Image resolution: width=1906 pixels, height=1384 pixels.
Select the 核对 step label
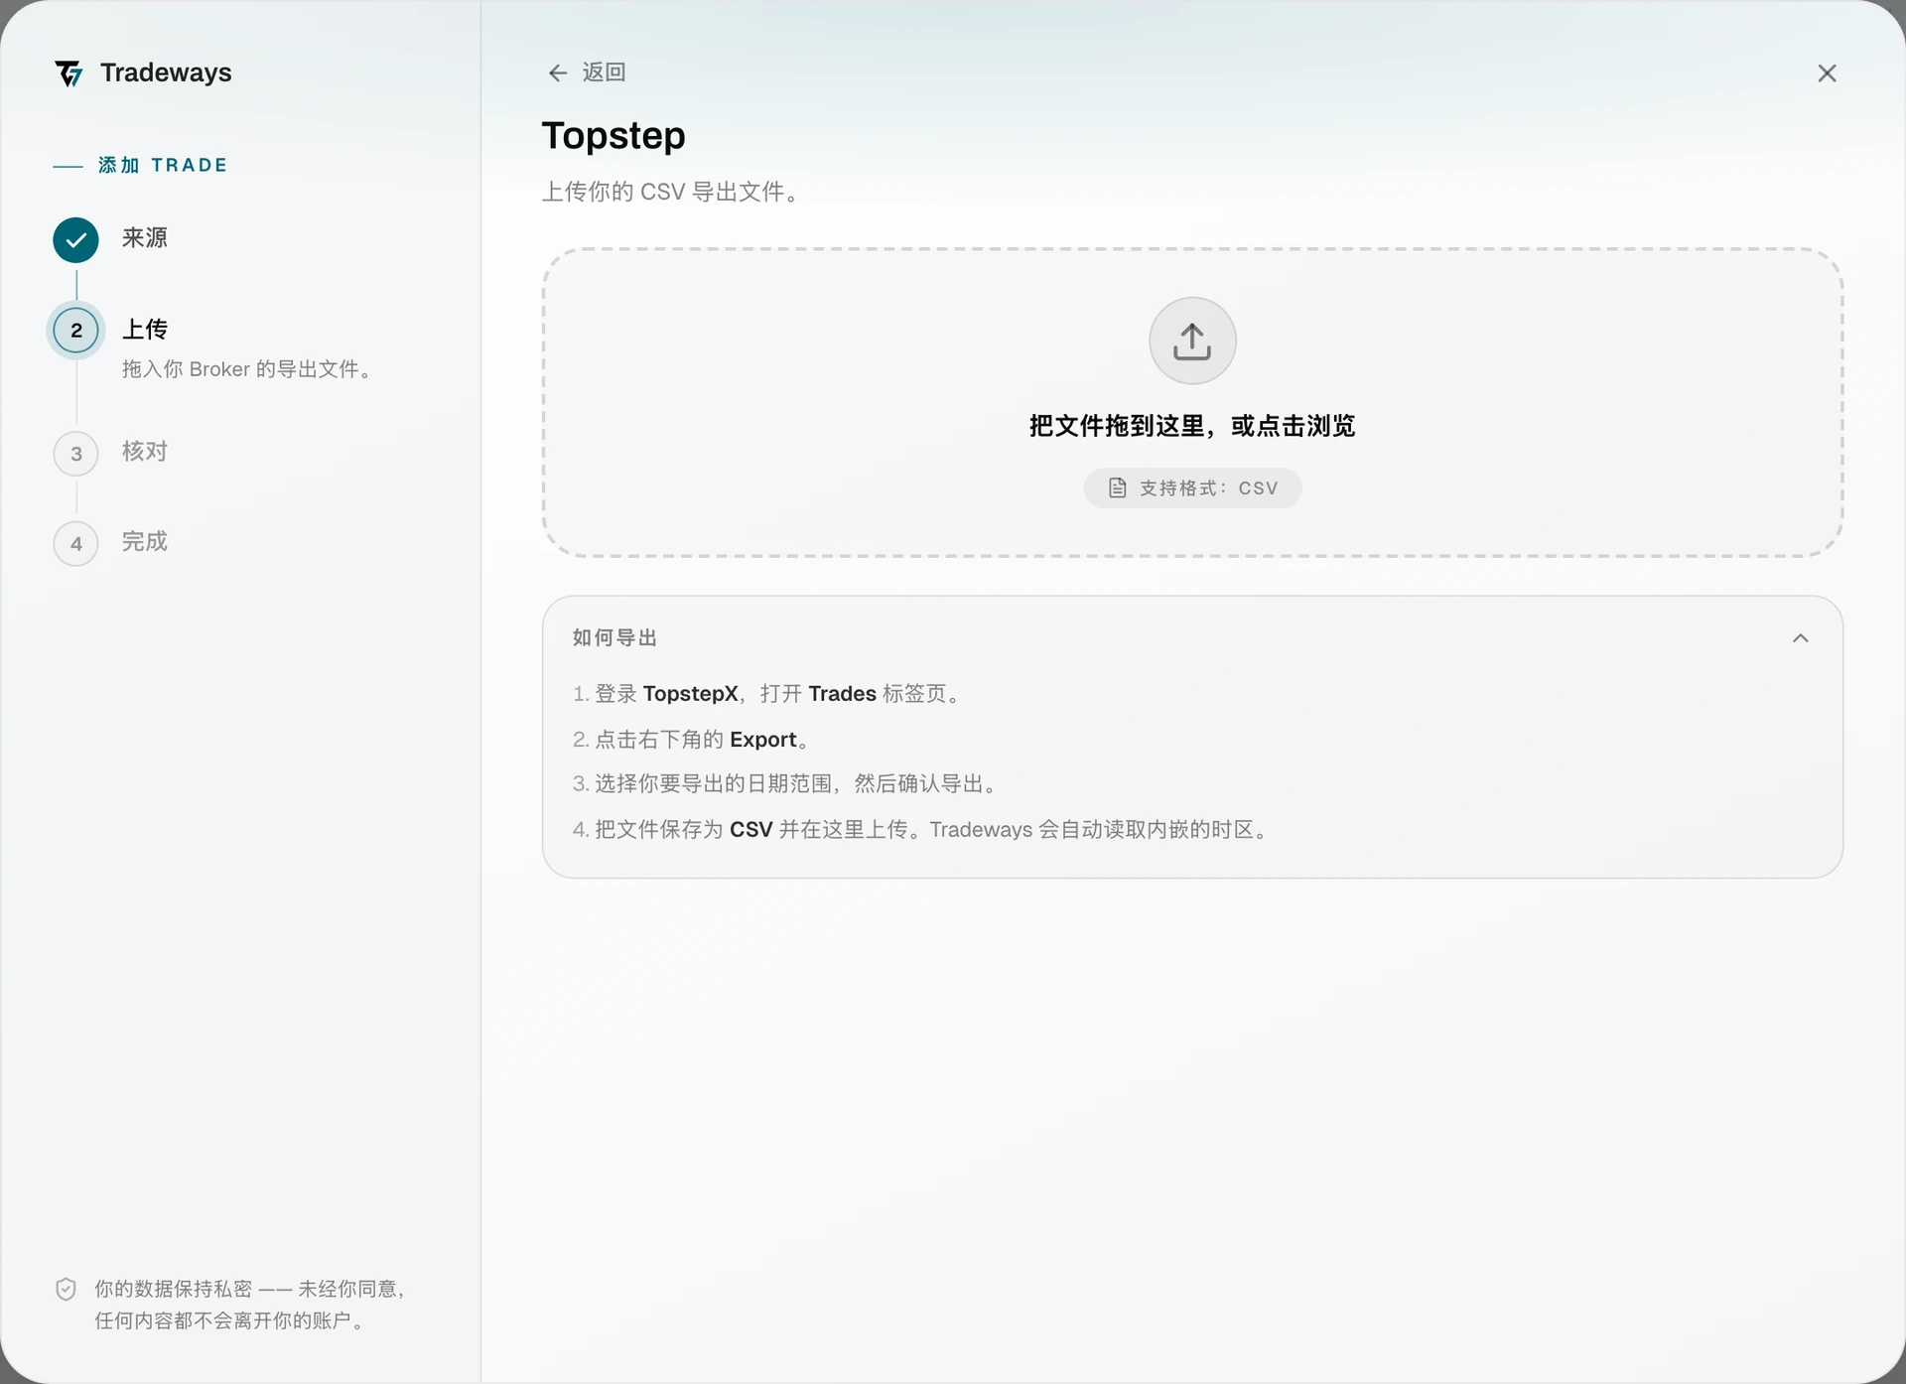(x=145, y=452)
